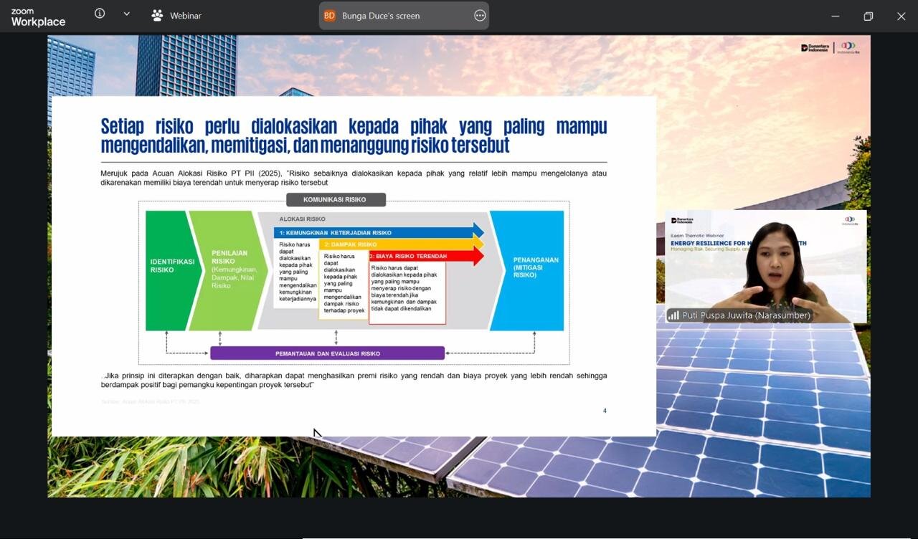Click the Danantara Indonesia logo on the slide
Viewport: 918px width, 539px height.
pyautogui.click(x=815, y=48)
